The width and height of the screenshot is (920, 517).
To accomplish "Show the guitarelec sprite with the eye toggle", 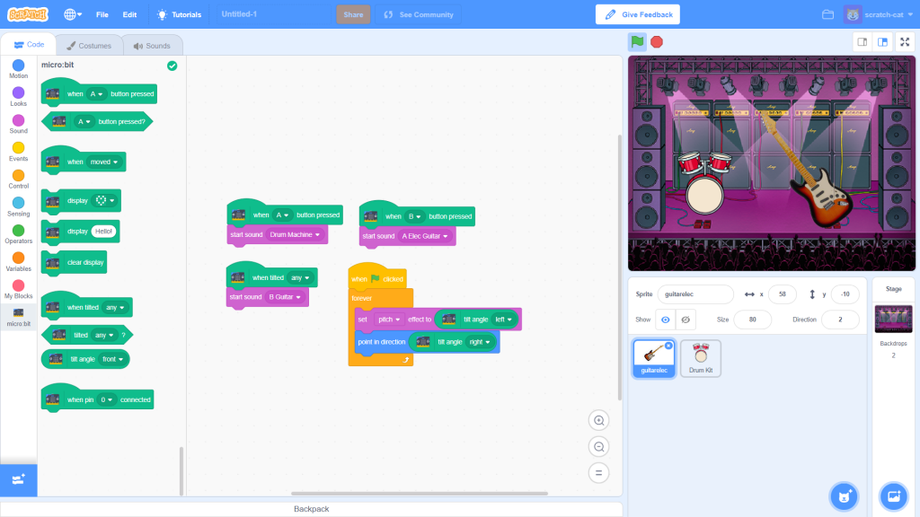I will (666, 319).
